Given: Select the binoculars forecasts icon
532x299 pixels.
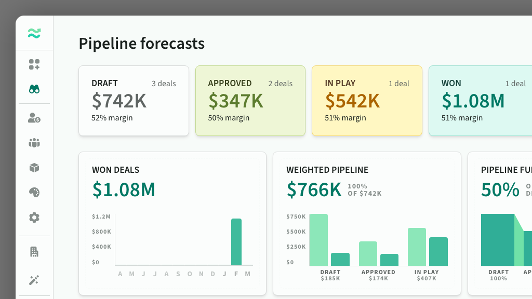Looking at the screenshot, I should click(34, 89).
